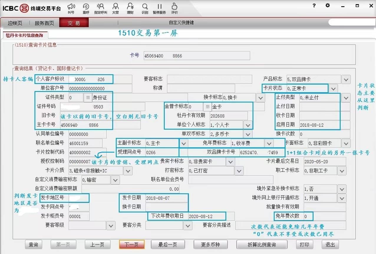Viewport: 376px width, 254px height.
Task: Click the 单位客户号 input field
Action: [100, 88]
